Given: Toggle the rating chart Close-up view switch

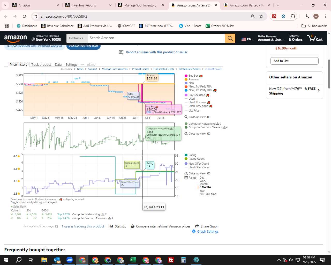Looking at the screenshot, I should pyautogui.click(x=209, y=173).
